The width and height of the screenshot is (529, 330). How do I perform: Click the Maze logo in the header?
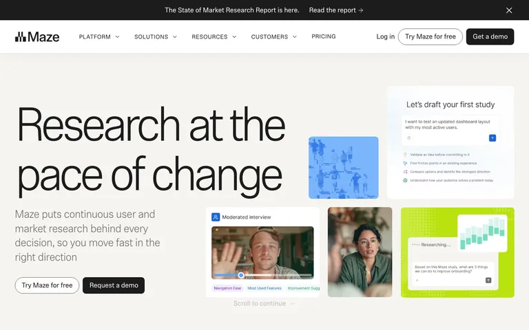click(x=37, y=36)
